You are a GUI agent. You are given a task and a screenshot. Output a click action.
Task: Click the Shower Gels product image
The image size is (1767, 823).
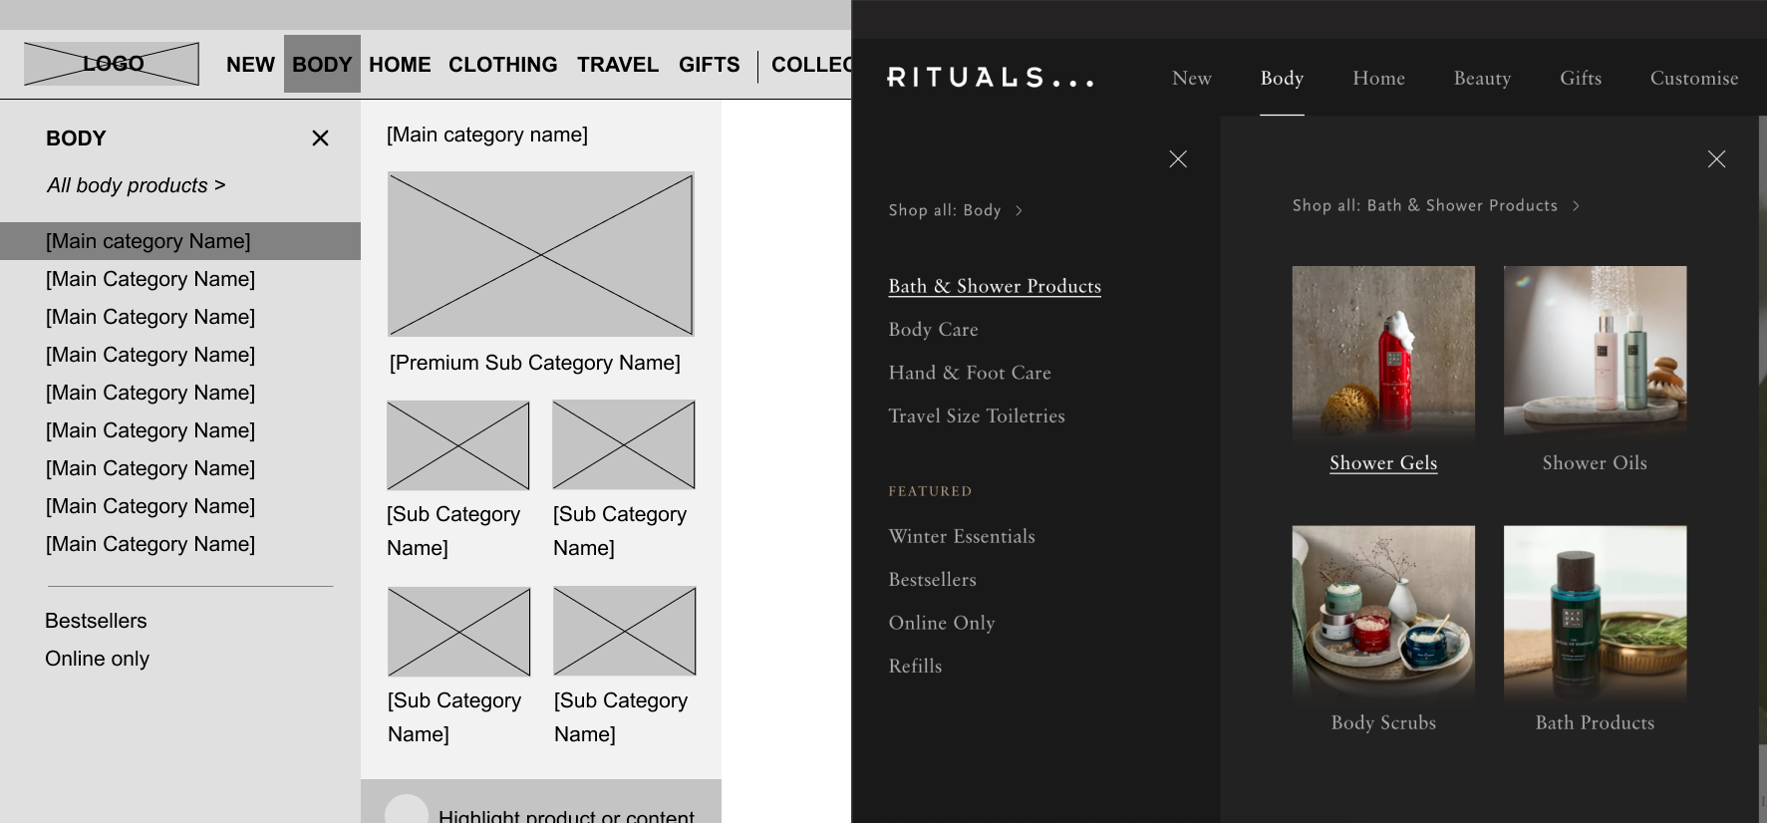[x=1383, y=351]
